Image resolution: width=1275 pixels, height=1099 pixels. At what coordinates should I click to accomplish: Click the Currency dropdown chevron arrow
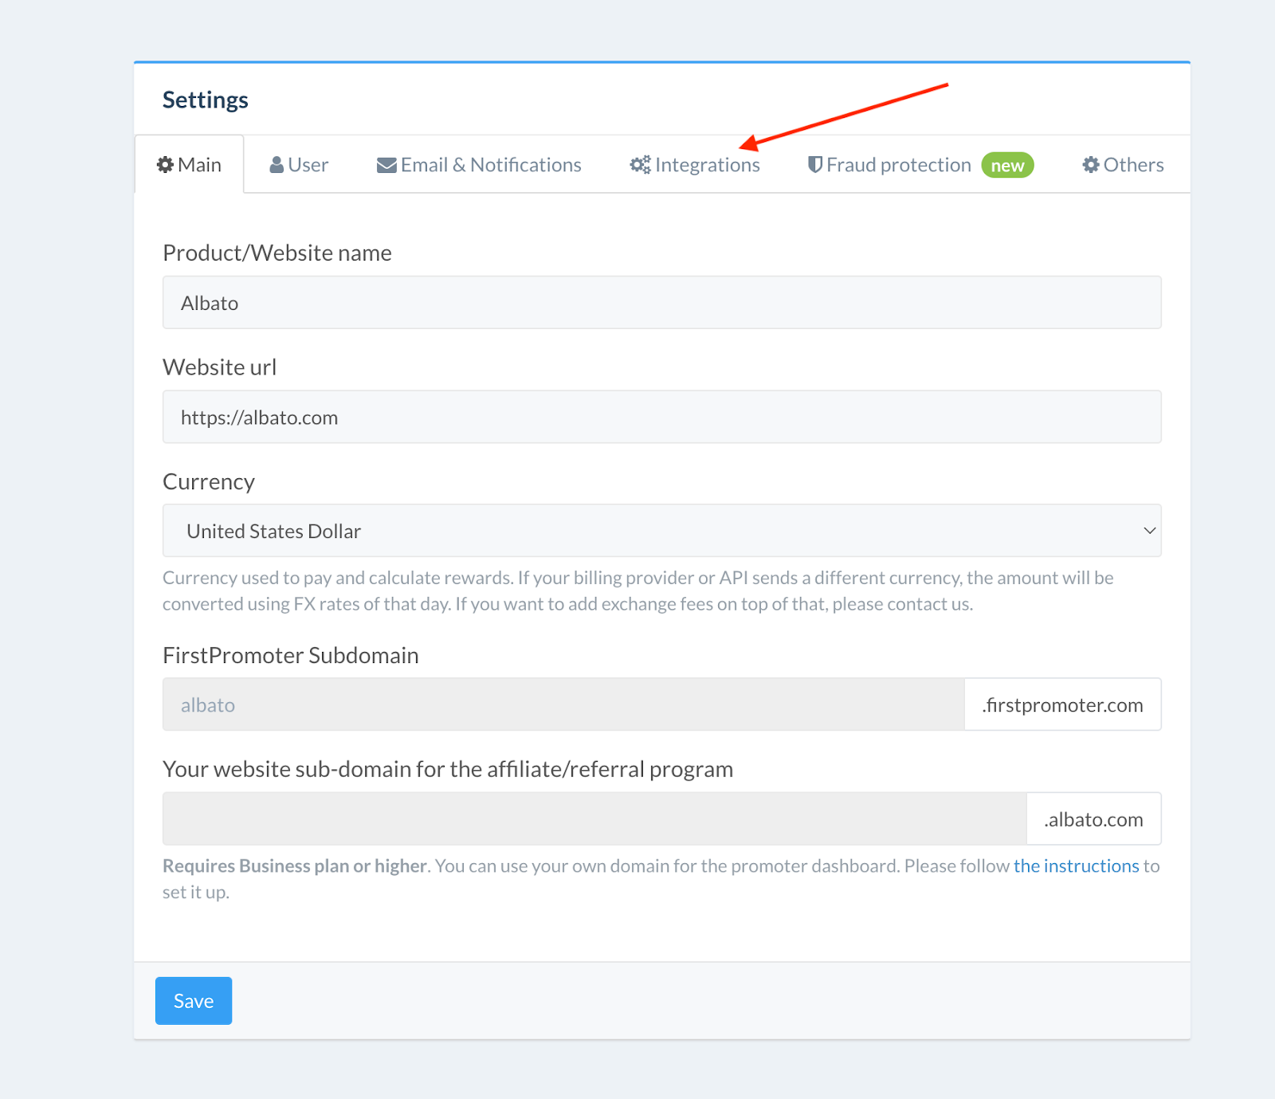click(x=1149, y=531)
